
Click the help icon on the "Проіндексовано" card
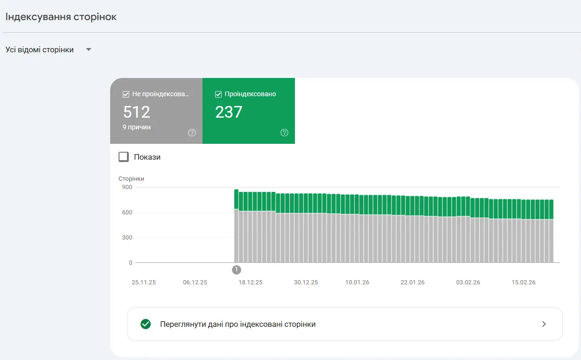284,133
